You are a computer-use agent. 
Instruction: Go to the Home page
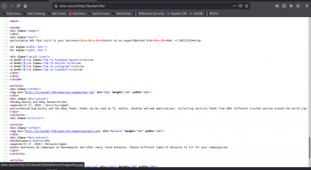coord(25,6)
